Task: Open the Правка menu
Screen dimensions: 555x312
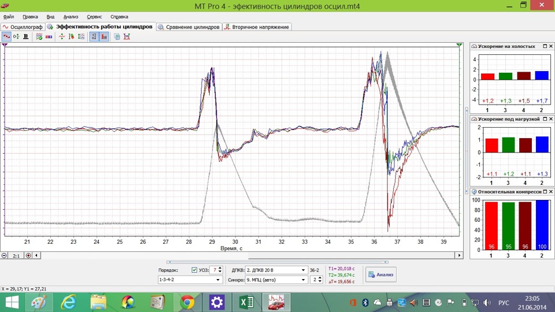Action: coord(30,17)
